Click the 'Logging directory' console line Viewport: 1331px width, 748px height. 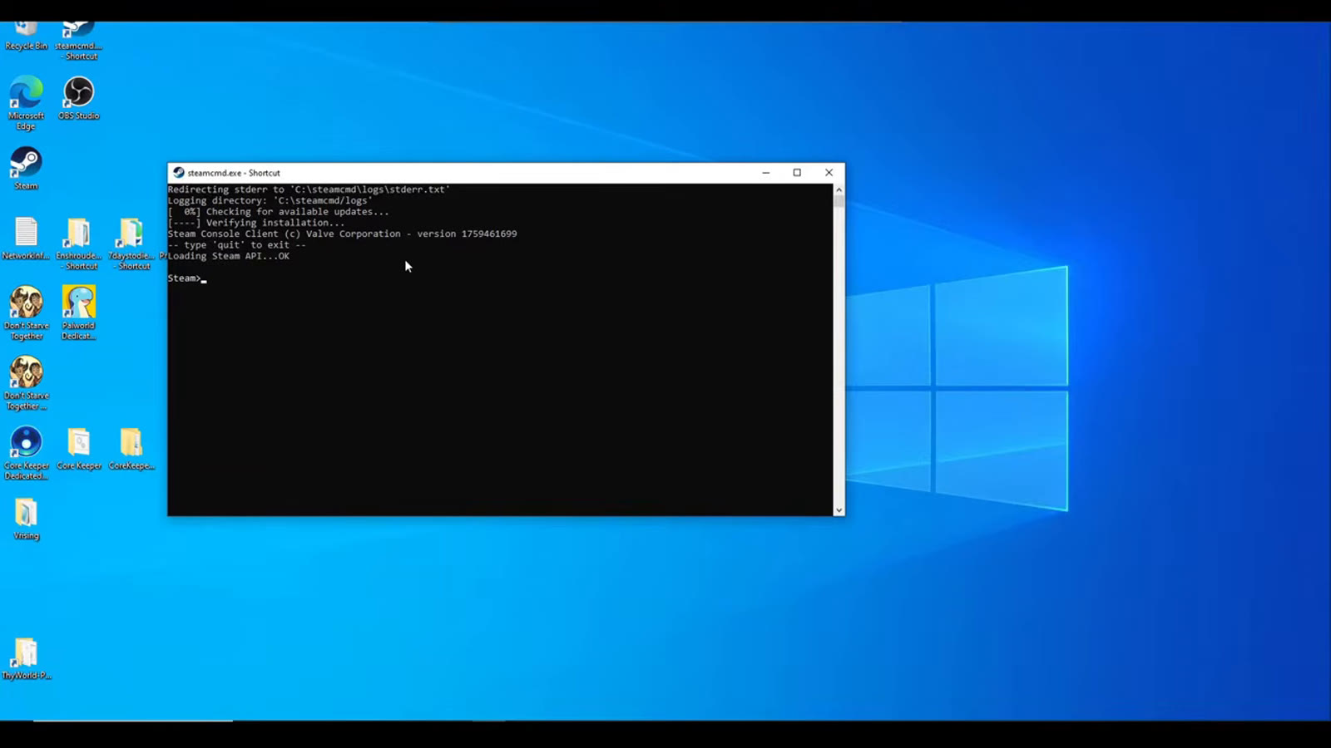pyautogui.click(x=270, y=200)
